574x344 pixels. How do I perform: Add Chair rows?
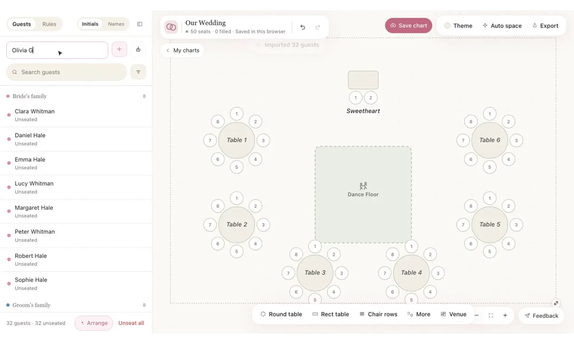coord(378,314)
